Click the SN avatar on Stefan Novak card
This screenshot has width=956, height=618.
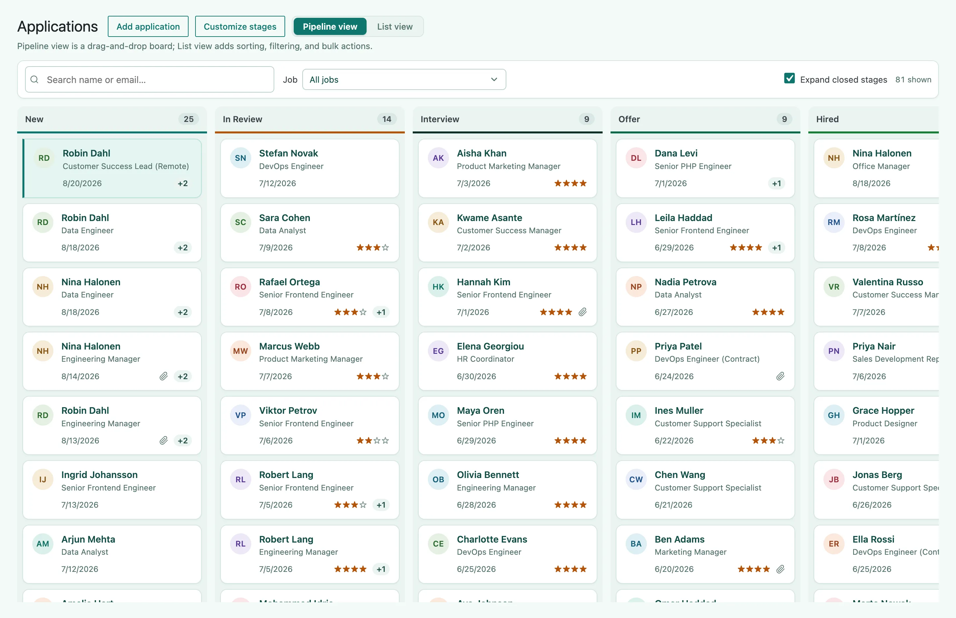click(x=241, y=158)
